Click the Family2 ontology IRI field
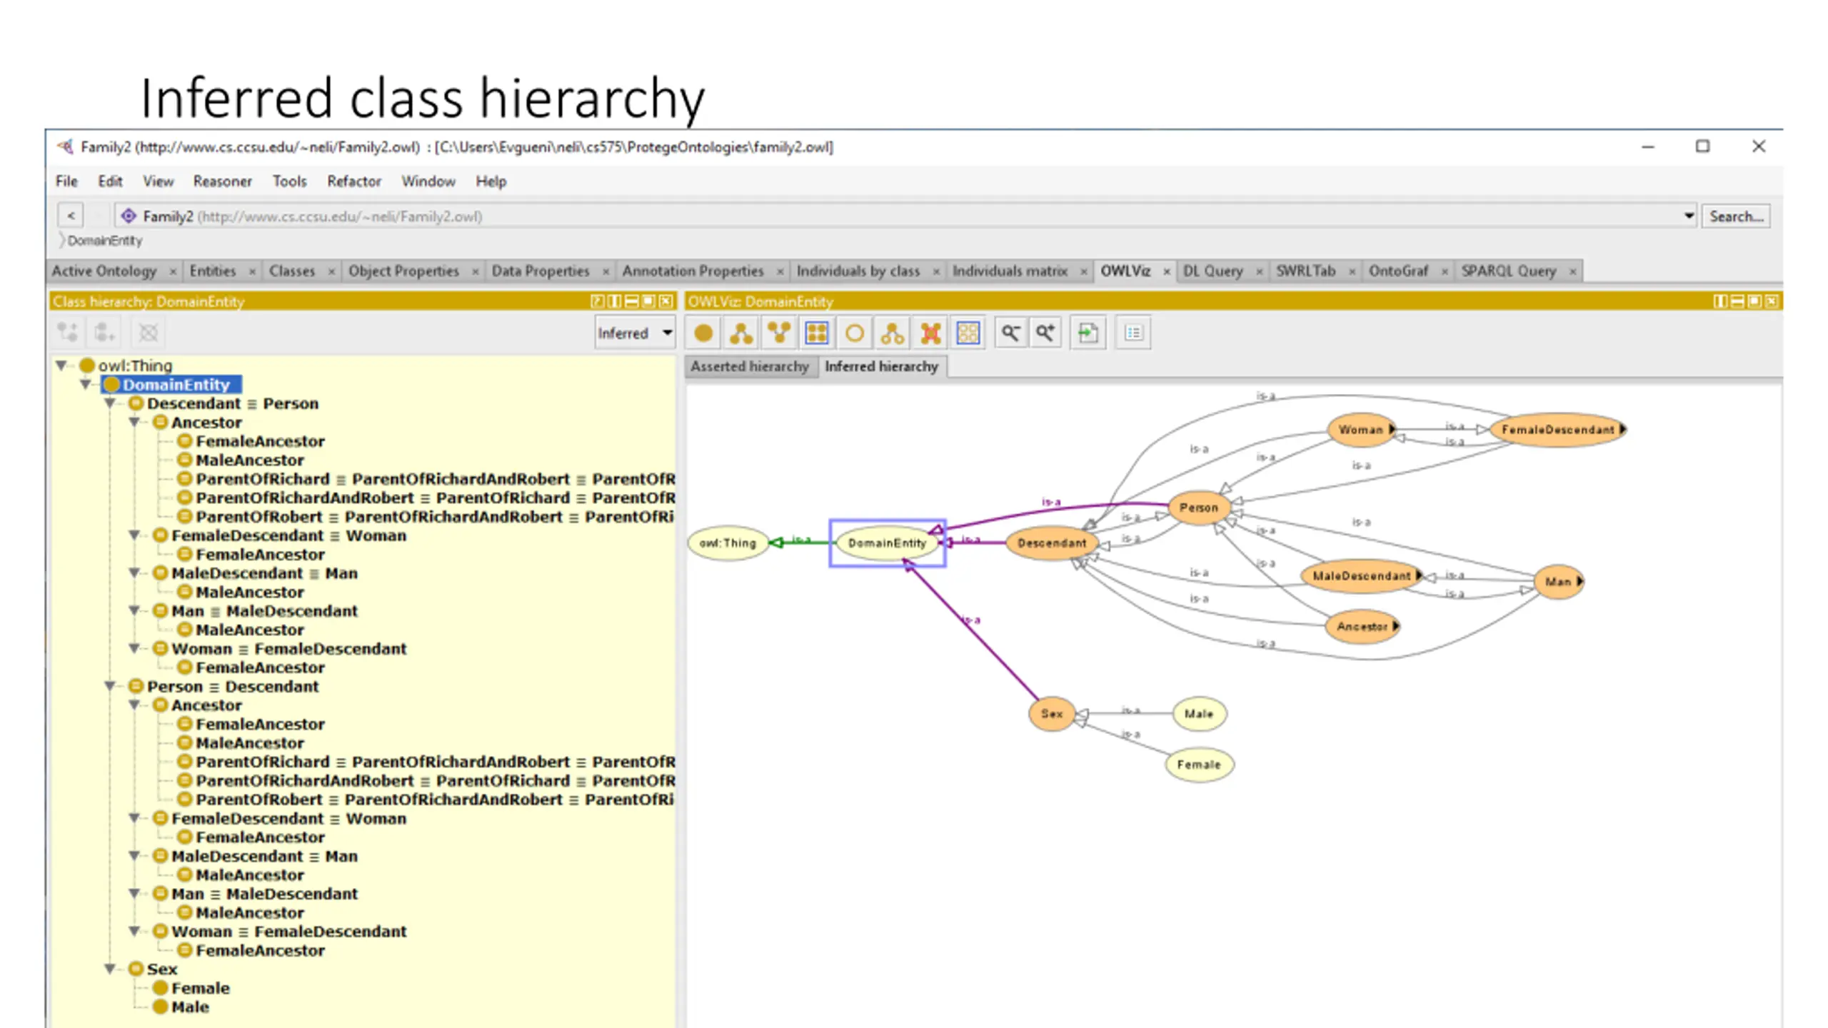 tap(905, 216)
